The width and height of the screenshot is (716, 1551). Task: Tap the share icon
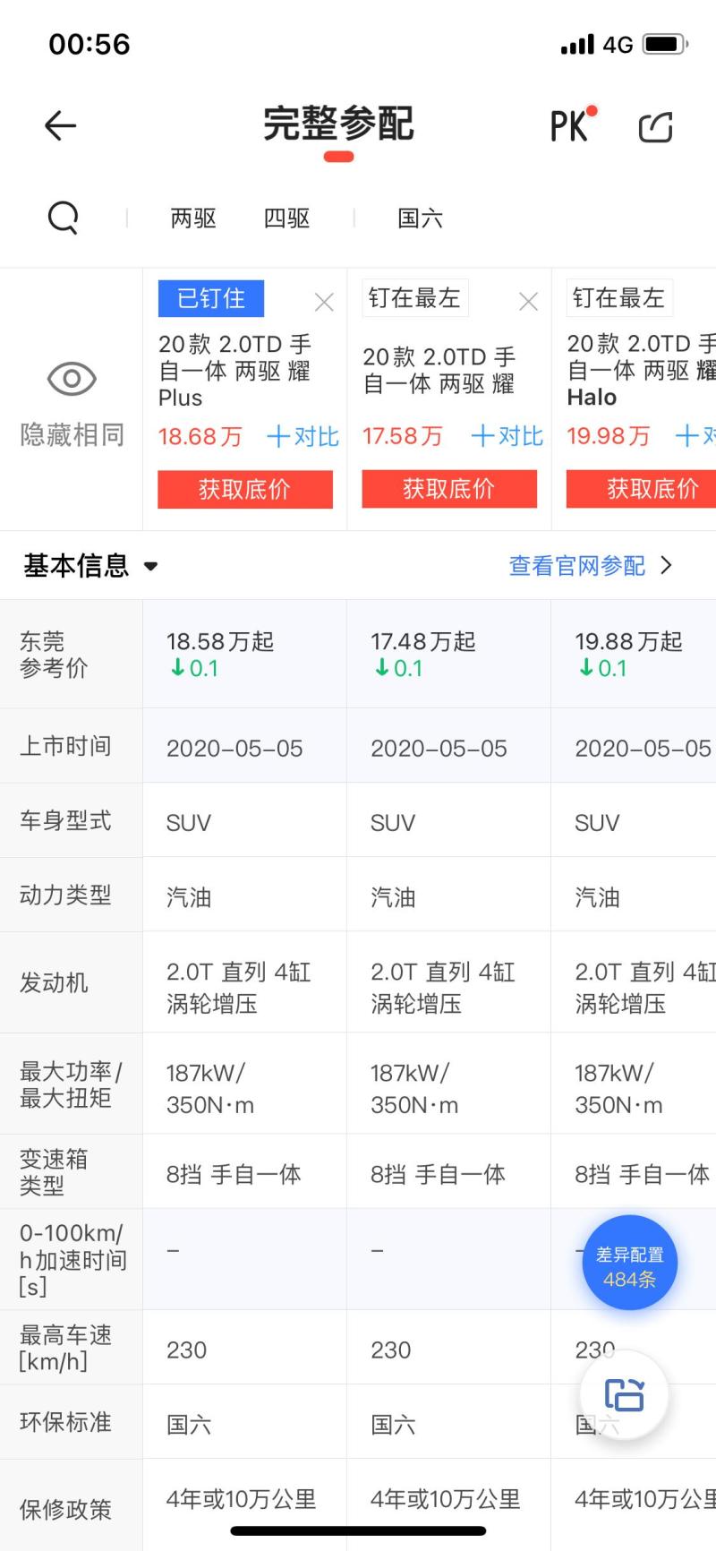(x=655, y=127)
